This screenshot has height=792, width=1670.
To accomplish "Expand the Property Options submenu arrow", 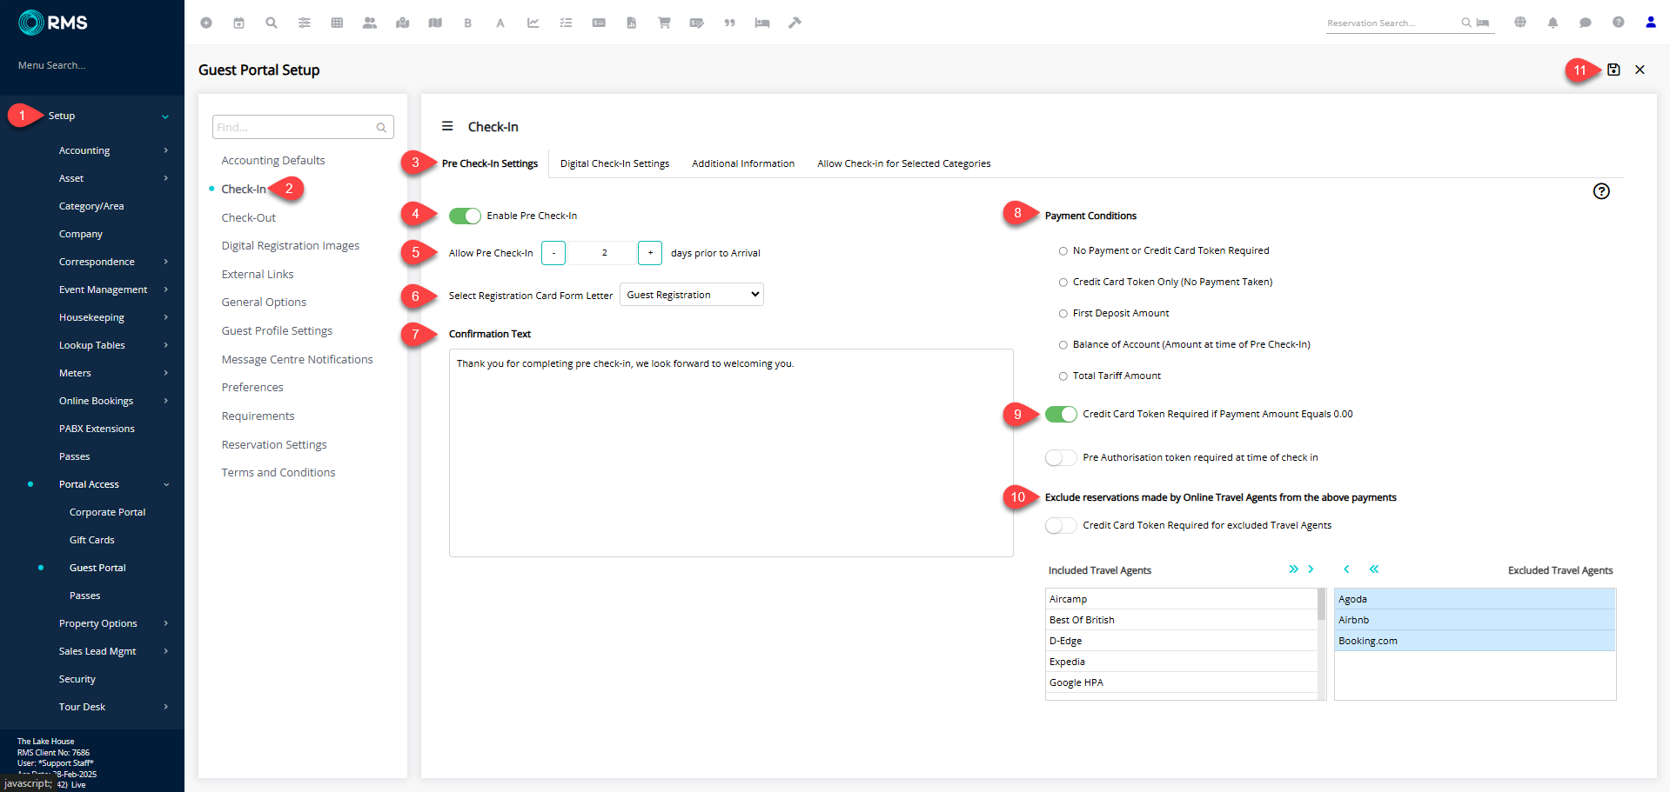I will tap(165, 623).
